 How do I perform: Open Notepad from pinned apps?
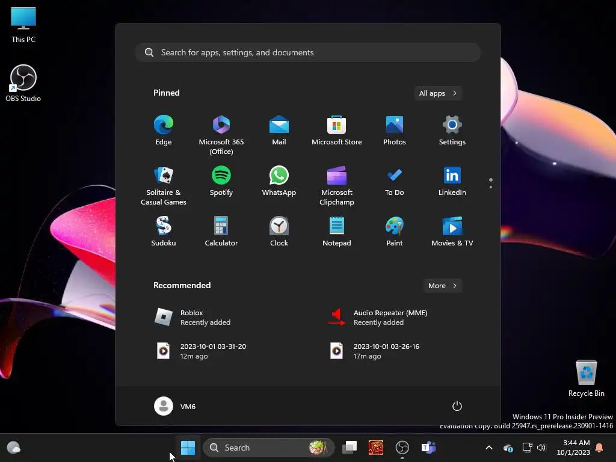(x=337, y=232)
